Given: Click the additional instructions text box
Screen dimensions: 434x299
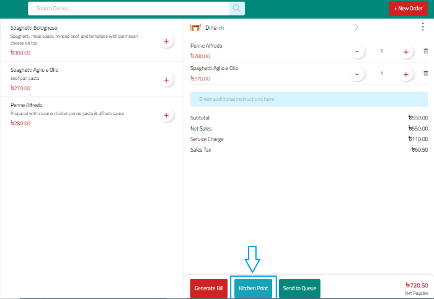Looking at the screenshot, I should coord(309,99).
